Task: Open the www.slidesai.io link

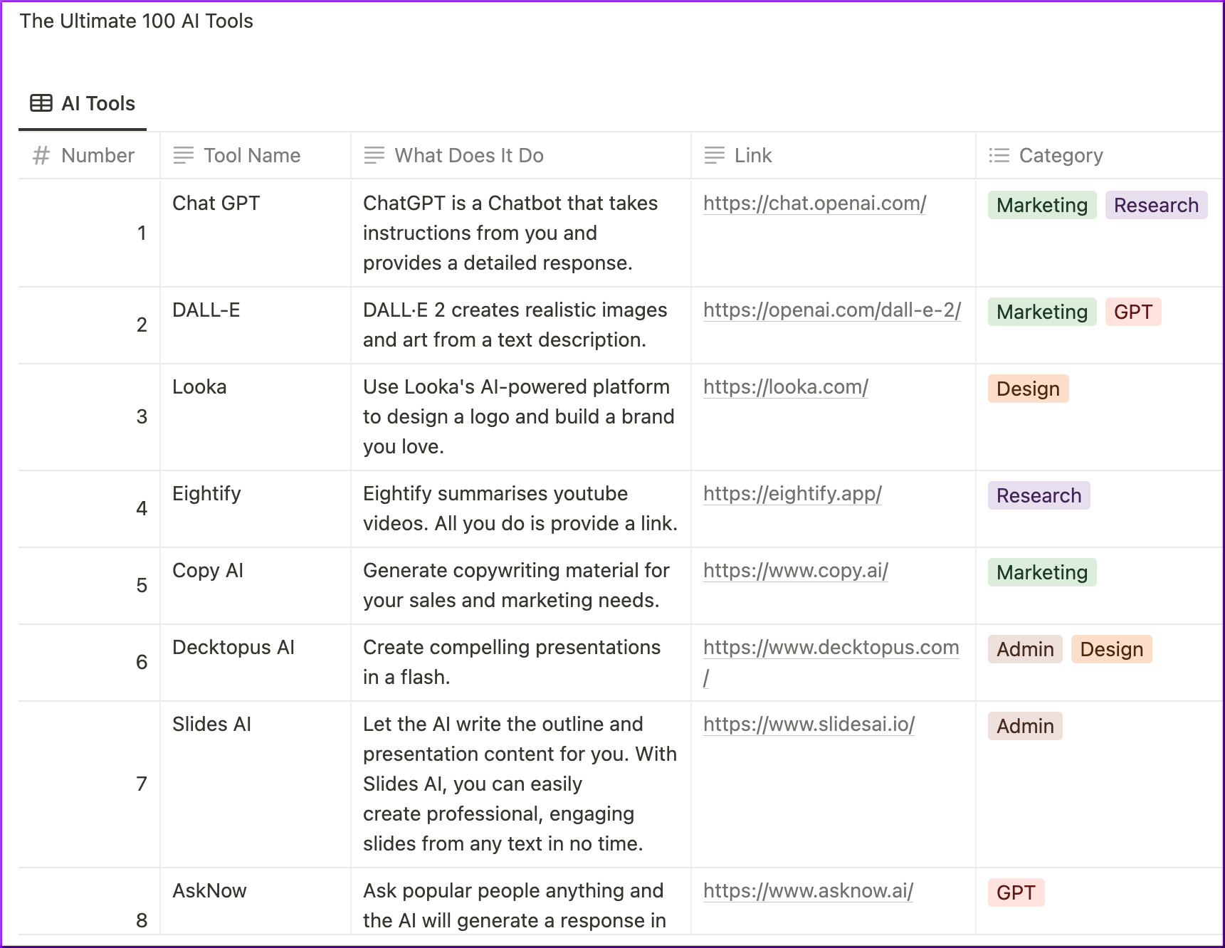Action: tap(809, 725)
